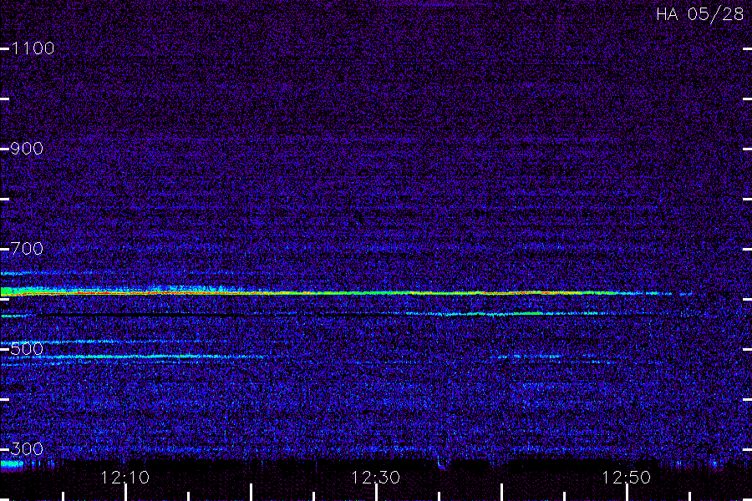
Task: Click the 300 frequency axis label
Action: pos(27,449)
